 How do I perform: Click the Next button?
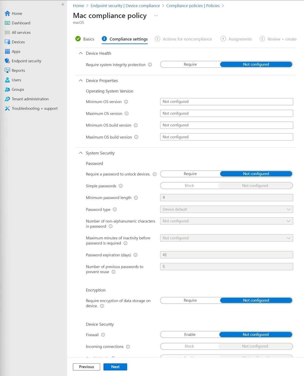coord(115,367)
